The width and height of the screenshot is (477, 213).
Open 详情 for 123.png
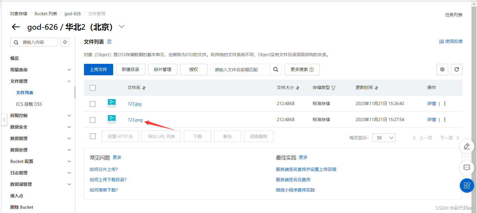(431, 120)
